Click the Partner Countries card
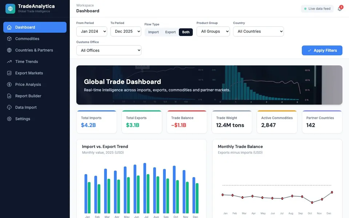The height and width of the screenshot is (218, 349). click(x=322, y=122)
